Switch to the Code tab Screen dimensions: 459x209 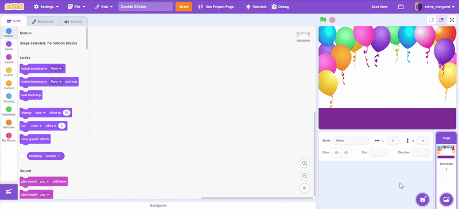14,21
